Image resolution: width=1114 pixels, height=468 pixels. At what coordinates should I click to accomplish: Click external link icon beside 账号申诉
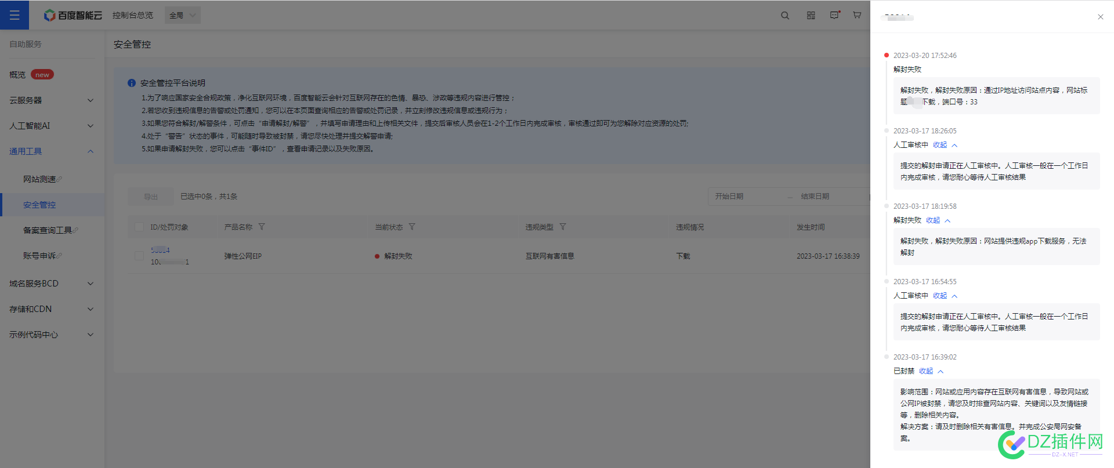[x=59, y=256]
